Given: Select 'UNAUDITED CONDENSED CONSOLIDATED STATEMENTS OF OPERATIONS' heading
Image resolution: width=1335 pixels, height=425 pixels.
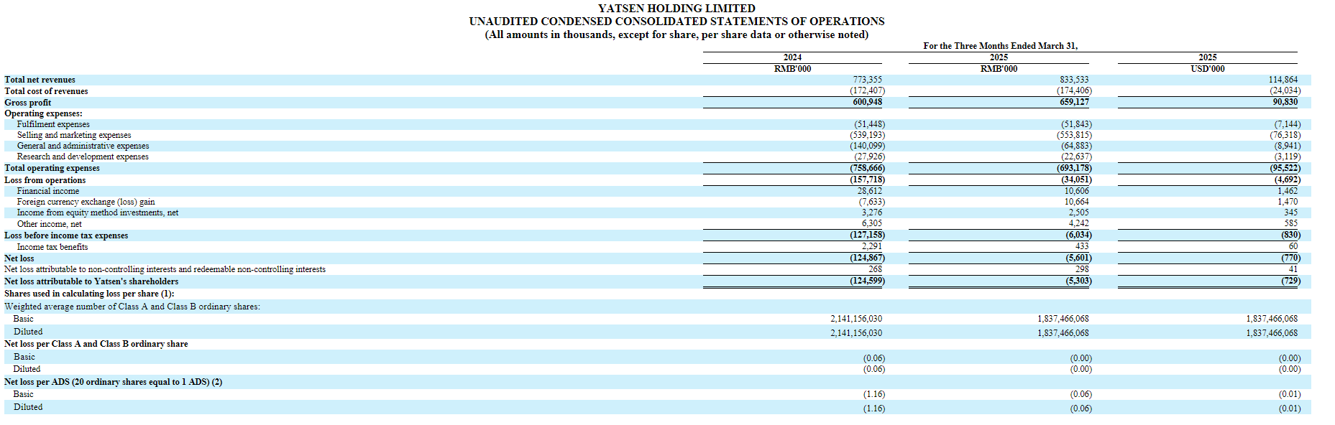Looking at the screenshot, I should (x=676, y=22).
